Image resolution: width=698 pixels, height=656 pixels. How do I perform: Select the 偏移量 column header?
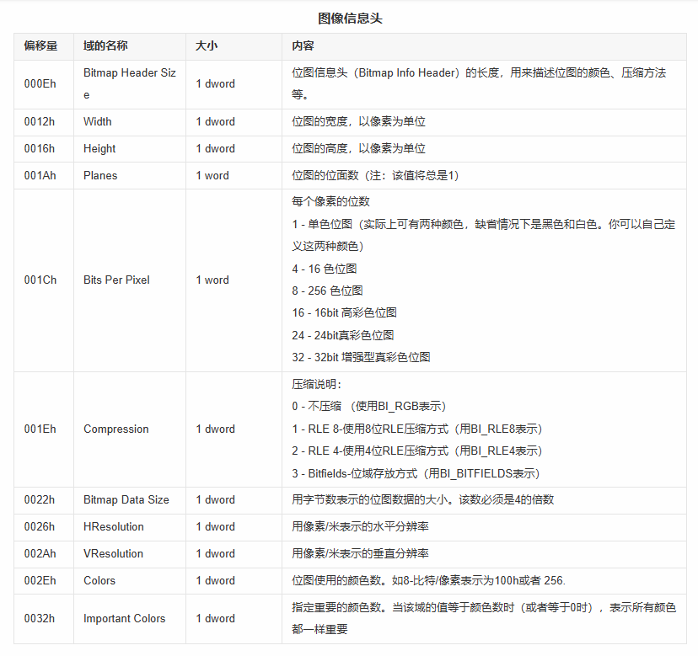click(x=42, y=47)
